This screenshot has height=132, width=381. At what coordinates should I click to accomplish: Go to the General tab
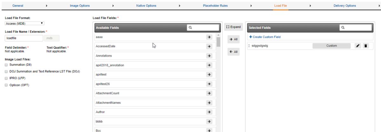[x=17, y=6]
